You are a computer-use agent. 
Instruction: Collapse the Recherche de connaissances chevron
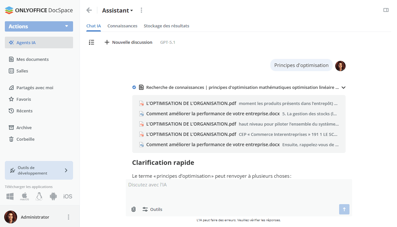[x=343, y=87]
